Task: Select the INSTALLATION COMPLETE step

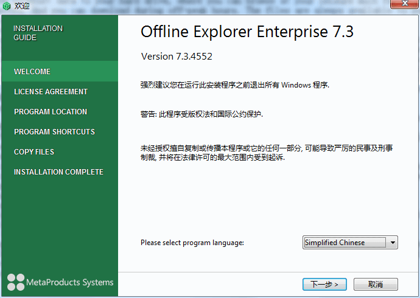Action: pyautogui.click(x=60, y=172)
